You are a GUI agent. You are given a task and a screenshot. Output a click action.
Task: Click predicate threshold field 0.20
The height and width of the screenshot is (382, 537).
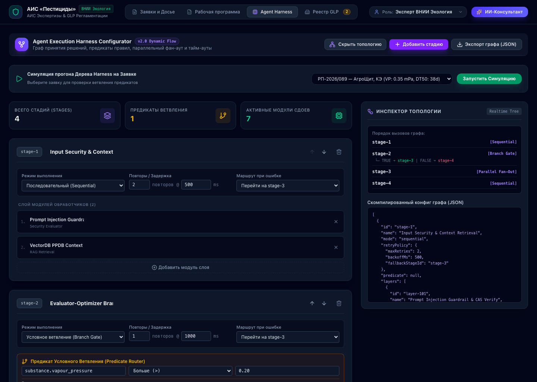tap(287, 371)
